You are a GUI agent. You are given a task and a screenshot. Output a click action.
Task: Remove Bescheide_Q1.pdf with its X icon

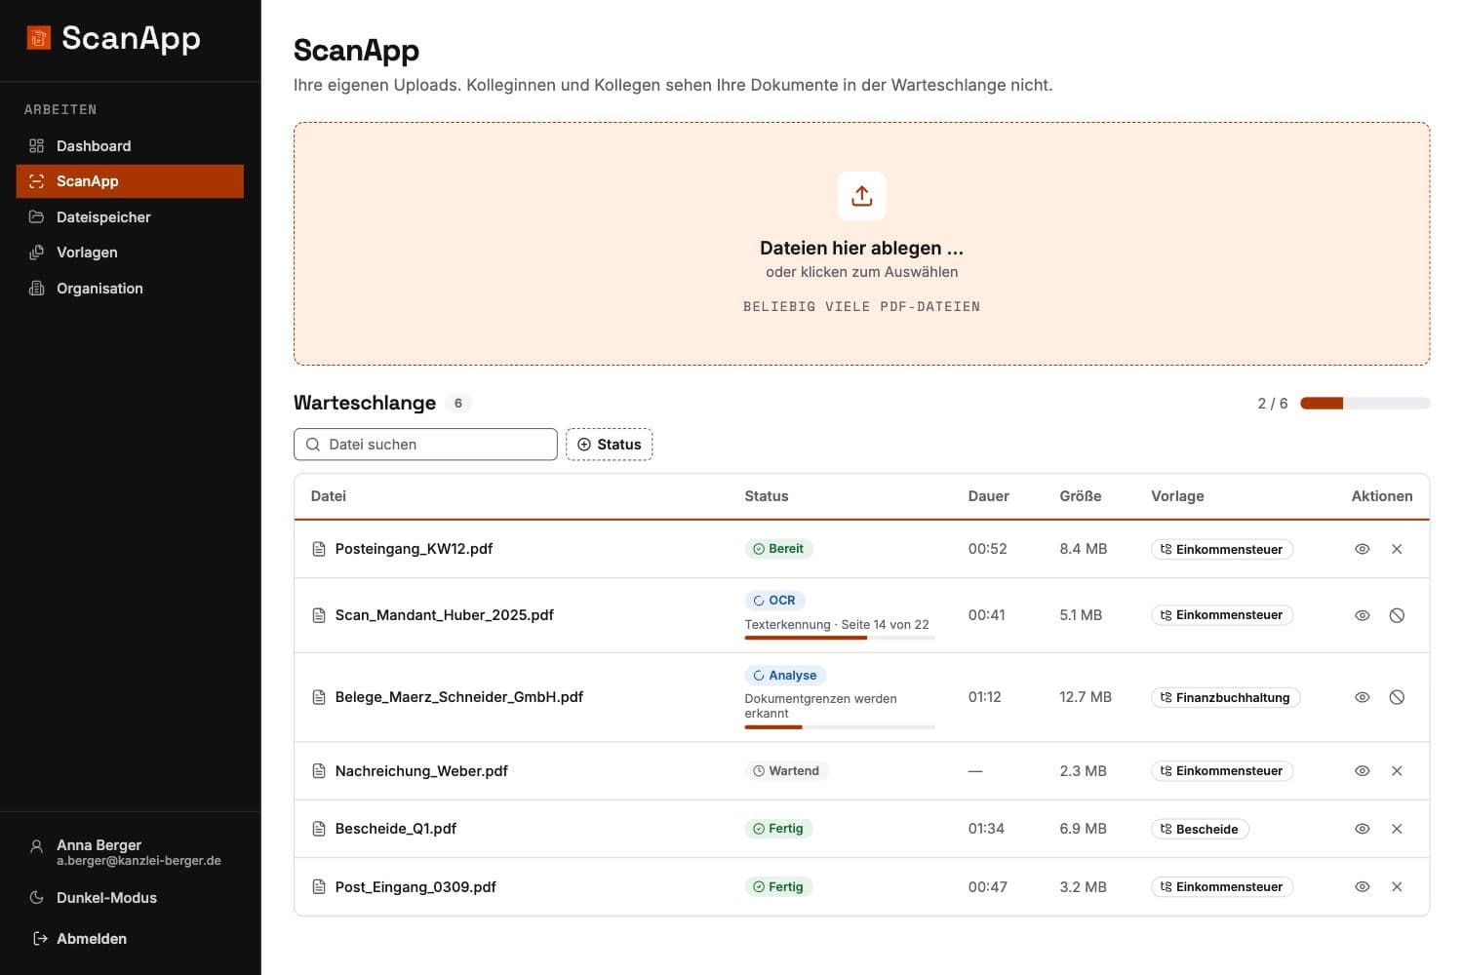pos(1397,829)
